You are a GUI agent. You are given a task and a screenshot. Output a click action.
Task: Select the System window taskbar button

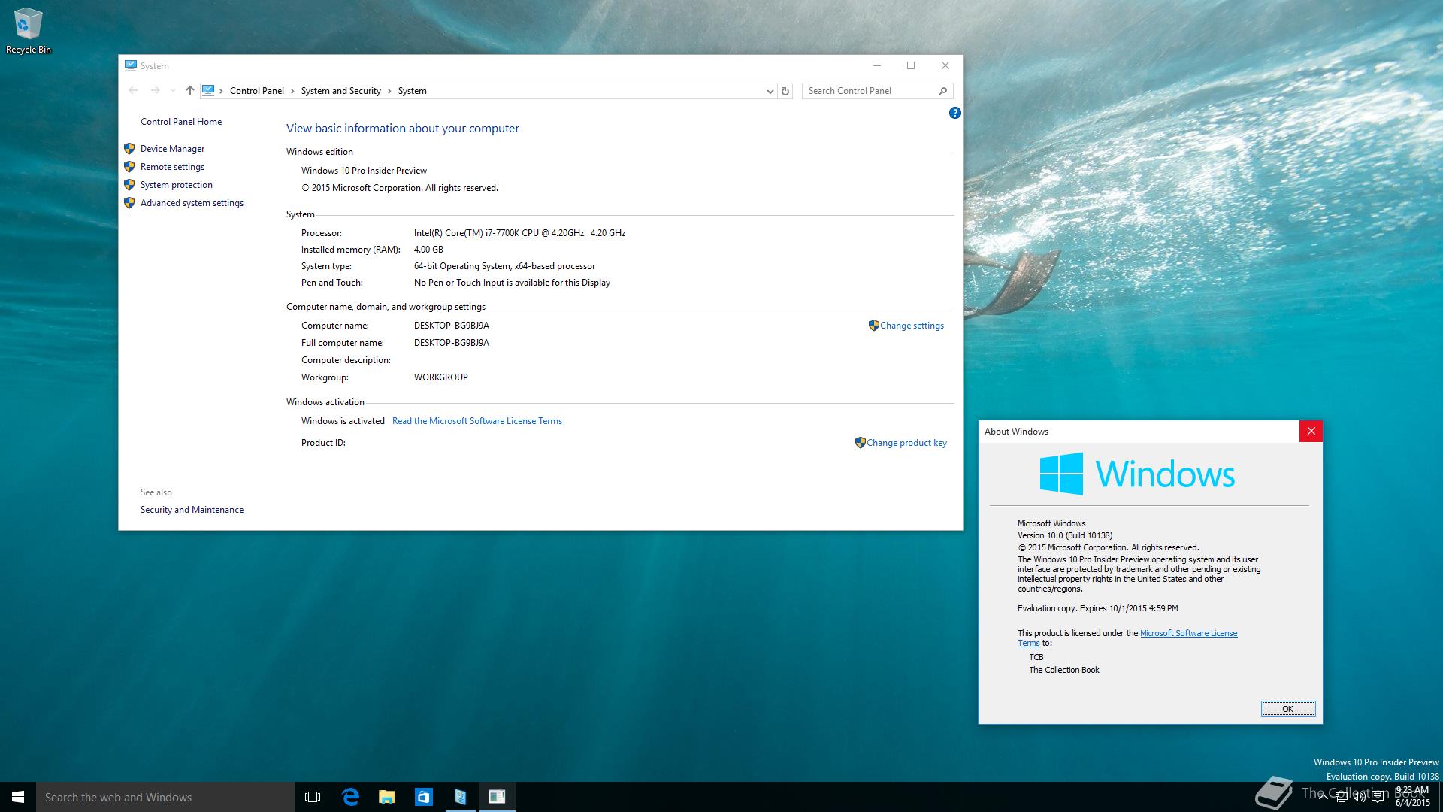click(461, 797)
